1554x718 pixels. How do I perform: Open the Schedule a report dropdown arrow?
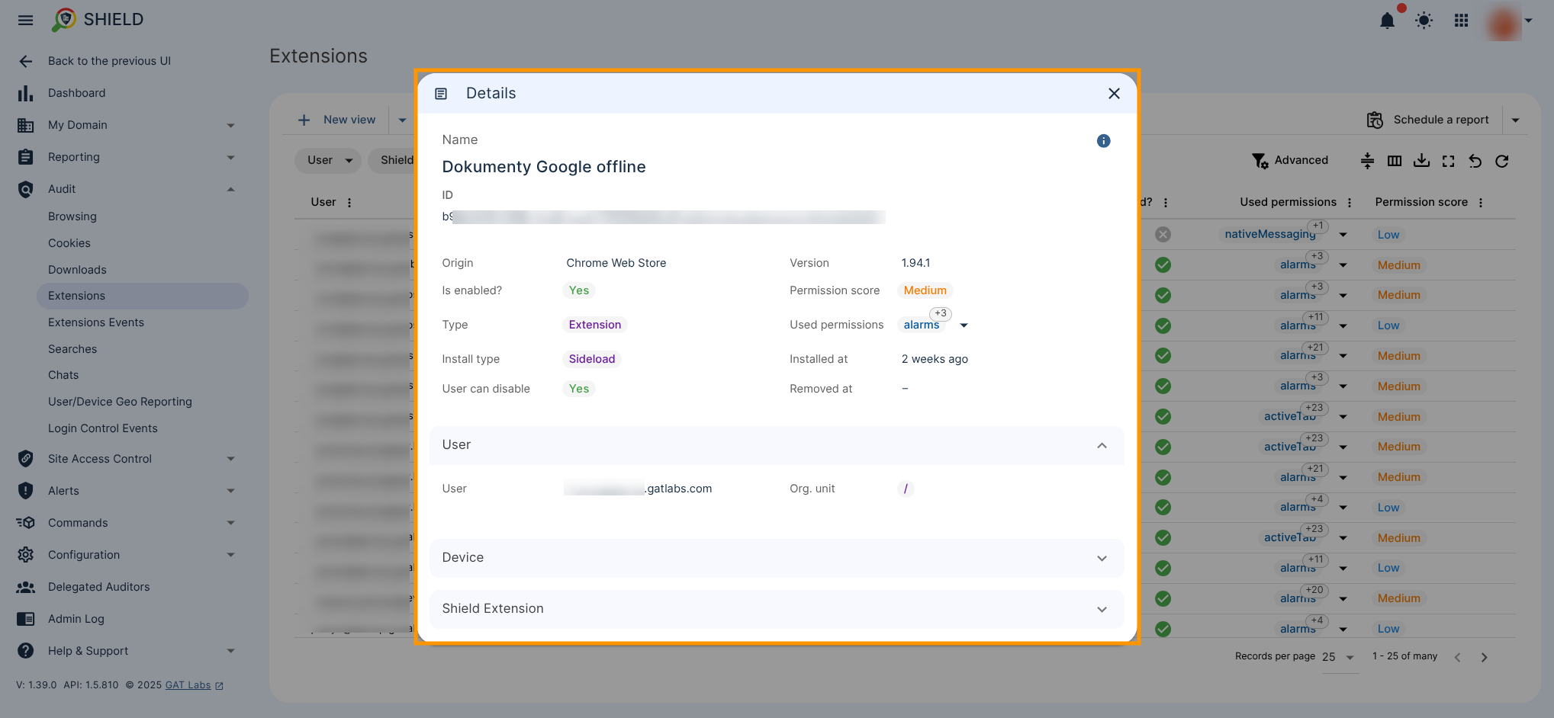[x=1515, y=120]
